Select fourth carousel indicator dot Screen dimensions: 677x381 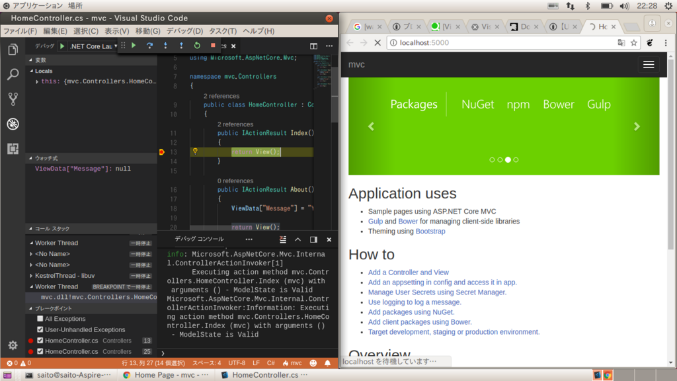(x=516, y=160)
